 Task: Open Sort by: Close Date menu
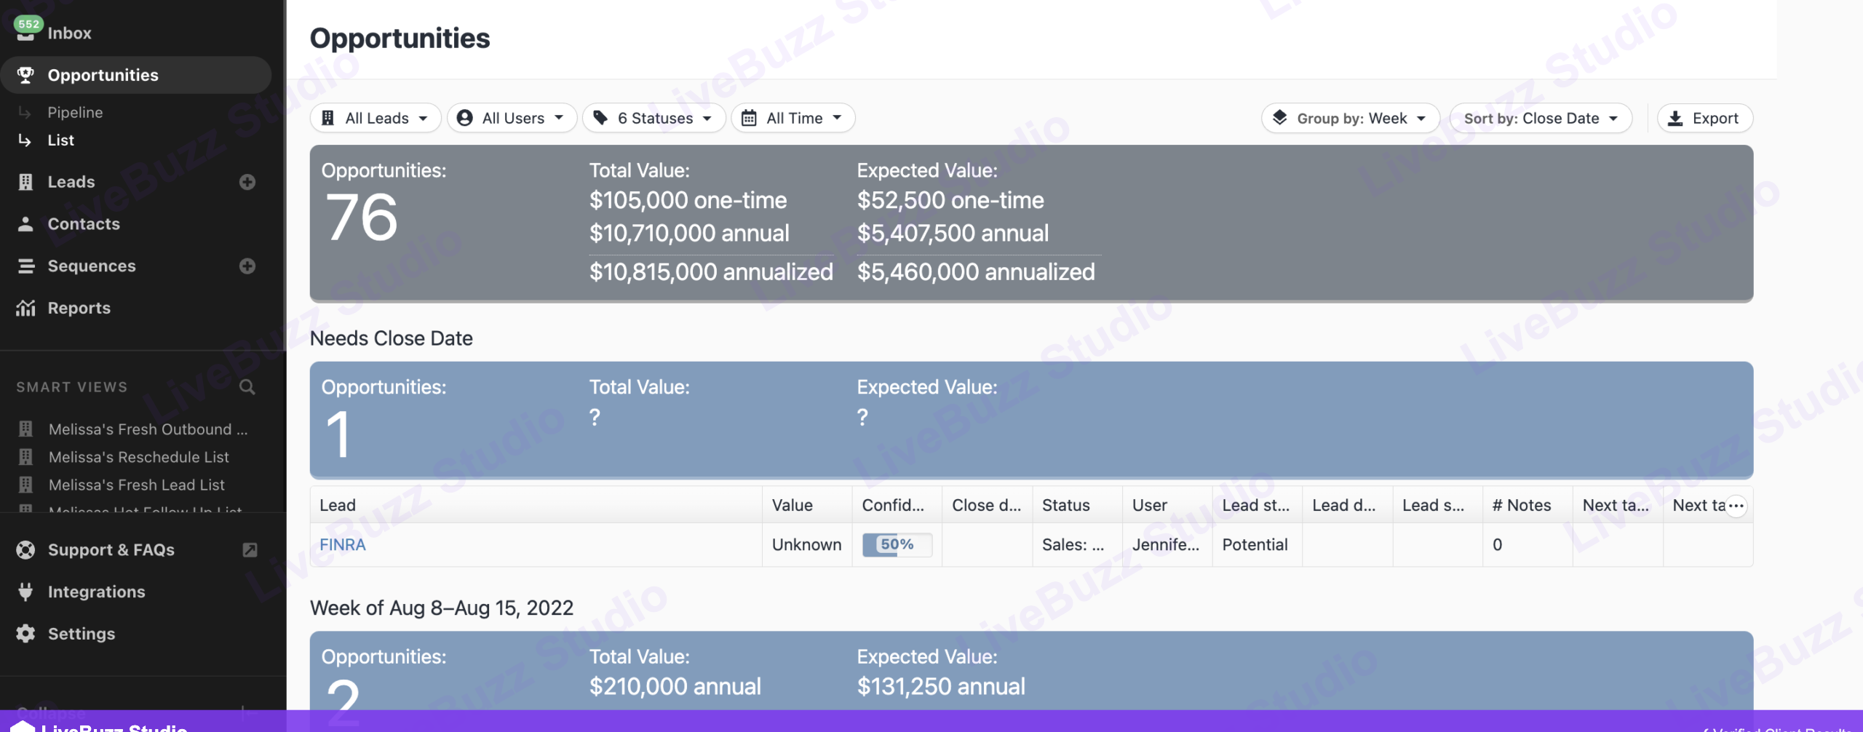pos(1540,118)
